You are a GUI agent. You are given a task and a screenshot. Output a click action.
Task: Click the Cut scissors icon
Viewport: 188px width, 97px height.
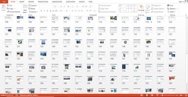point(8,5)
